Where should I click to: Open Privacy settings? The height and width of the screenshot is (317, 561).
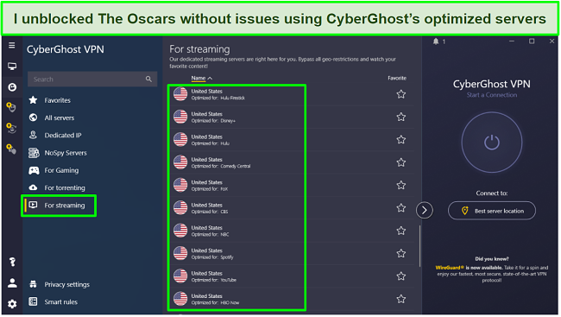(67, 285)
